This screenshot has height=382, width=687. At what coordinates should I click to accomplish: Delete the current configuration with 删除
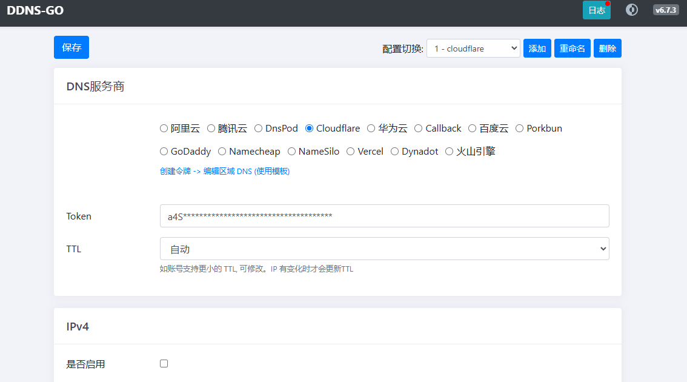click(x=607, y=49)
